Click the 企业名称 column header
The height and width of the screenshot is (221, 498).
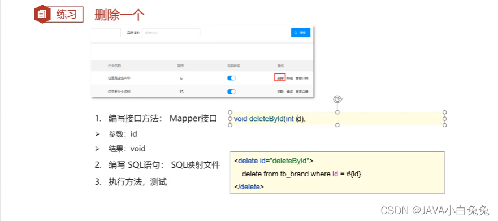coord(114,66)
